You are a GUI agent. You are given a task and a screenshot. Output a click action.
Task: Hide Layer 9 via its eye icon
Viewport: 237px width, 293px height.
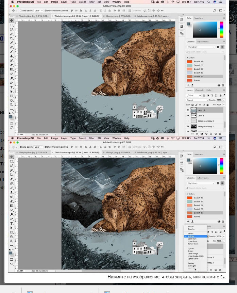(x=188, y=115)
